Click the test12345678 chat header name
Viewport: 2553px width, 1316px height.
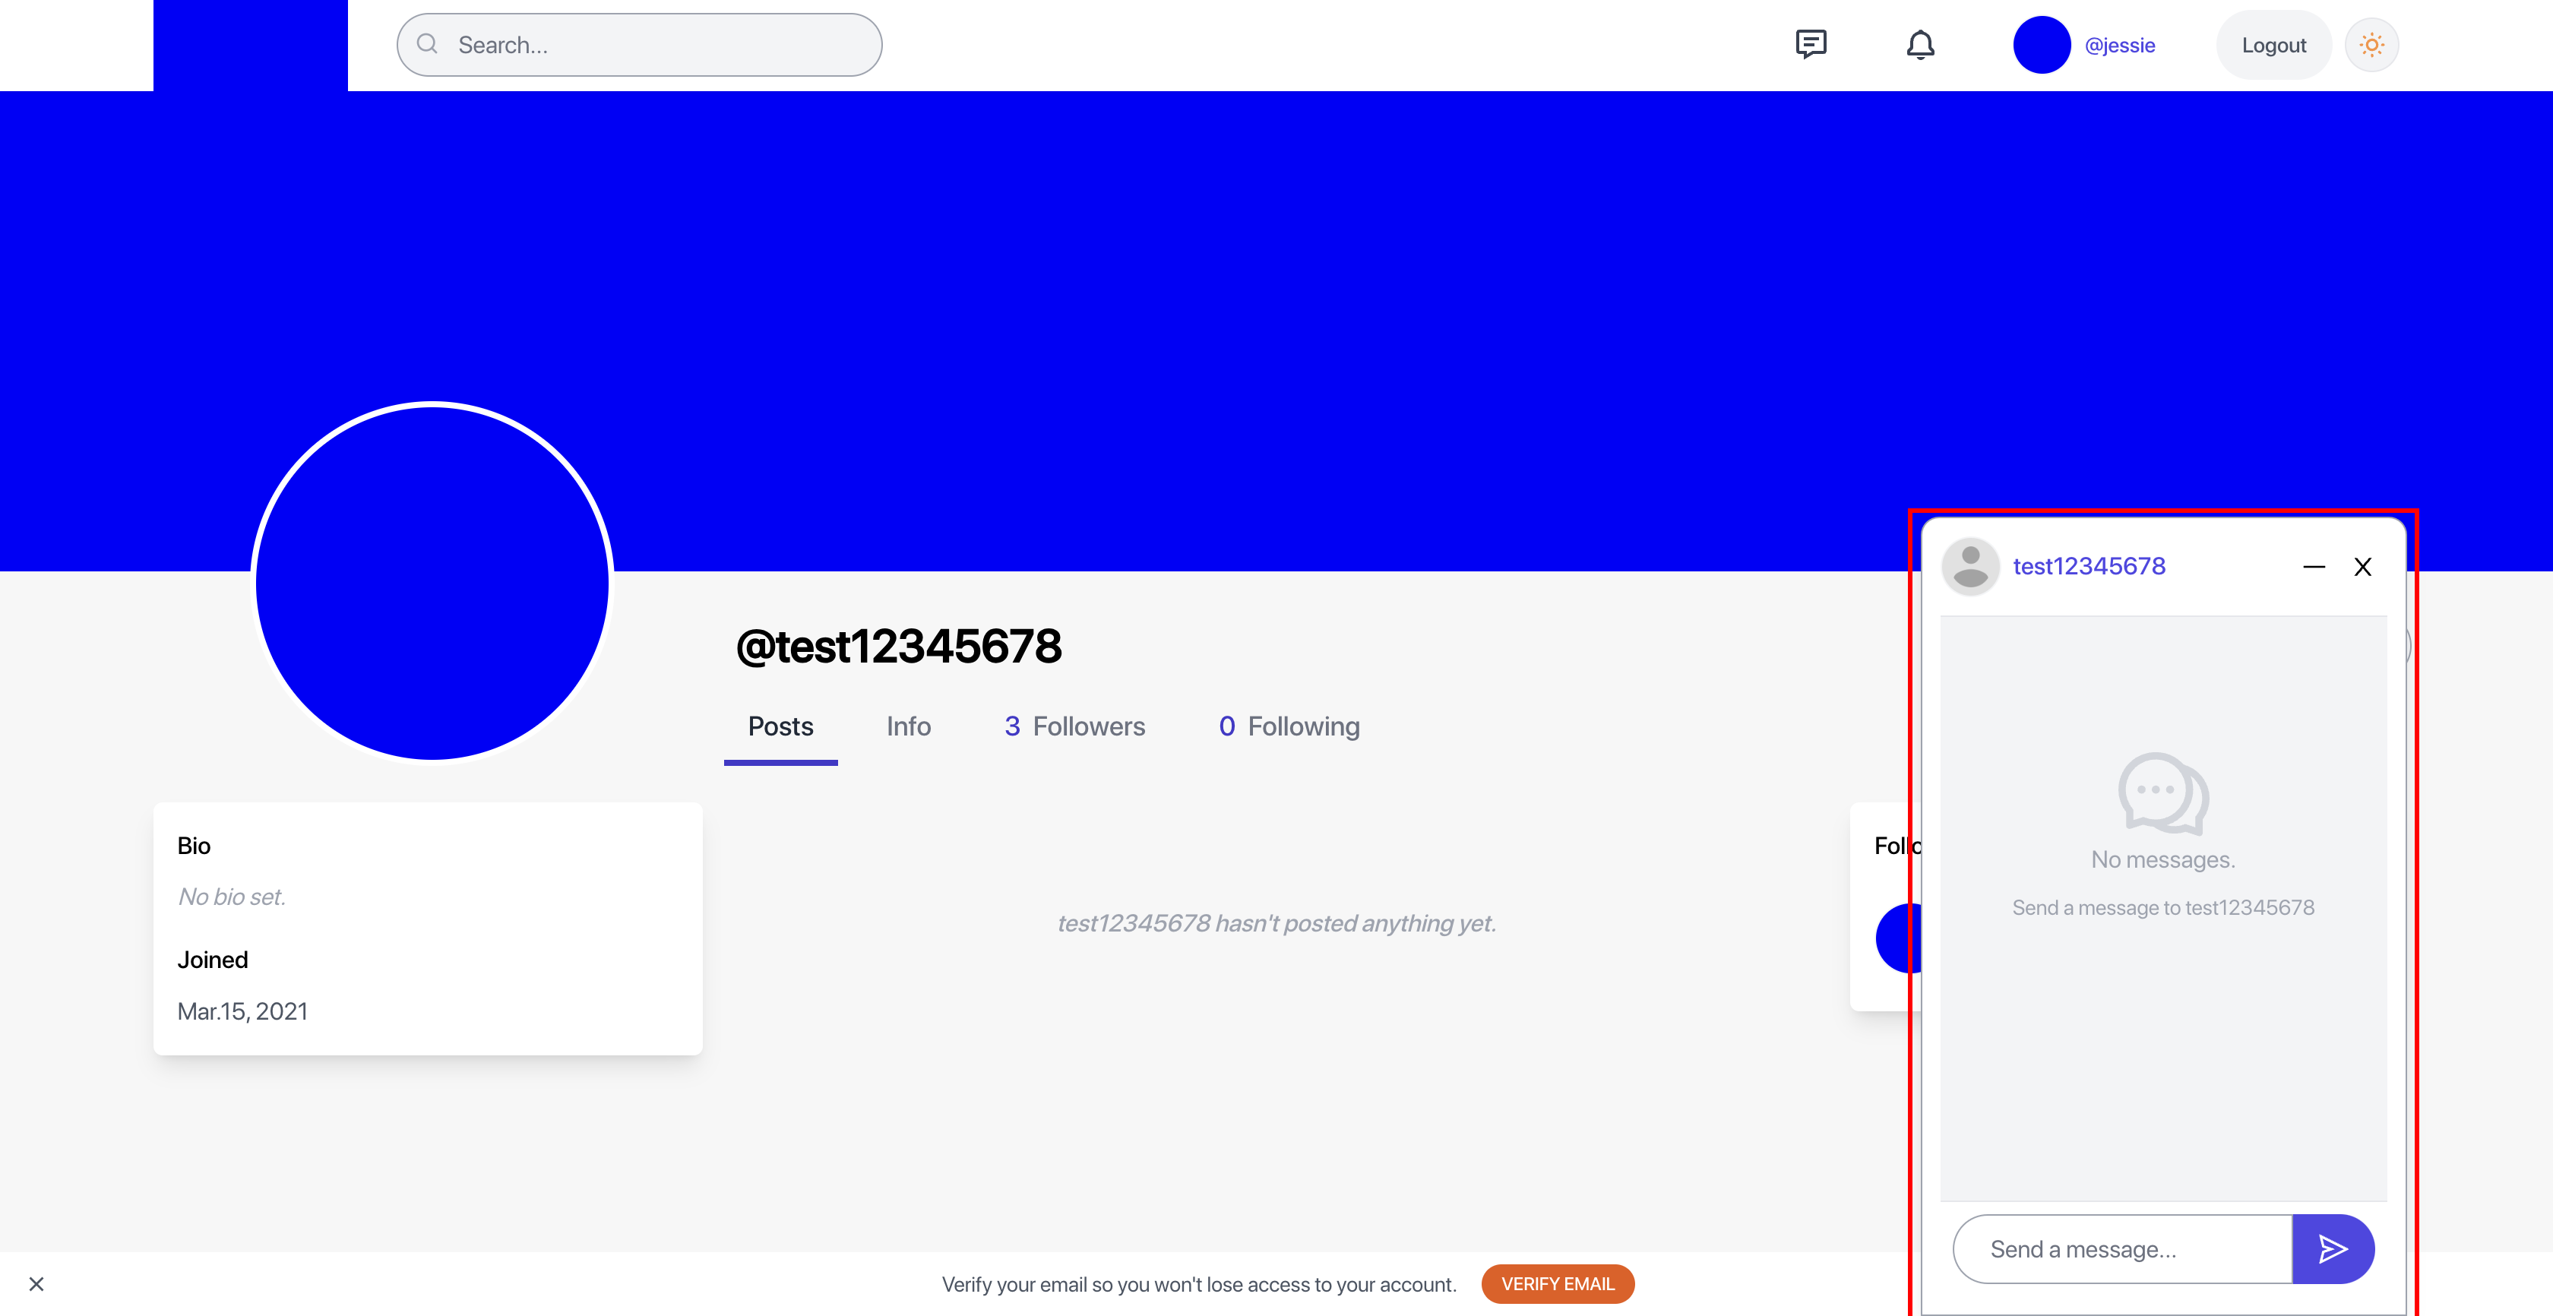2088,567
